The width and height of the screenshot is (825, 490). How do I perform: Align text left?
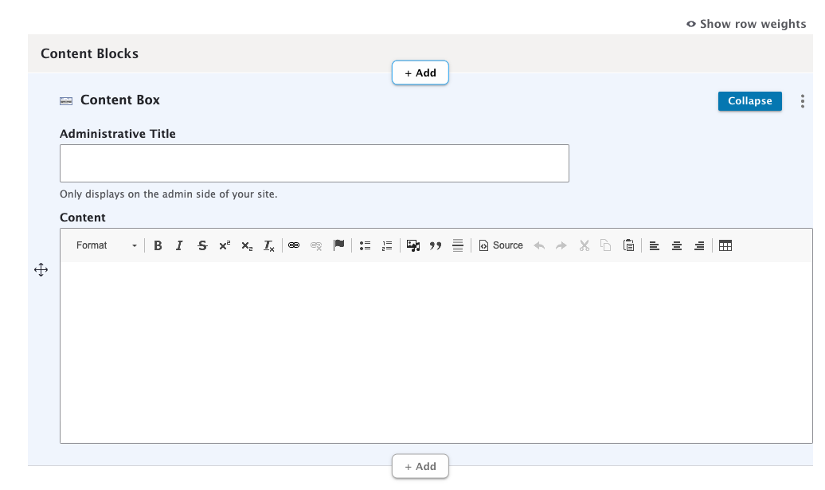pyautogui.click(x=654, y=245)
